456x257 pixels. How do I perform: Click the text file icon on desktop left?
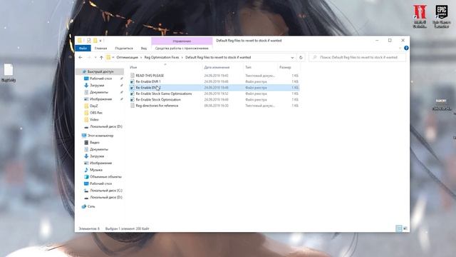point(9,73)
